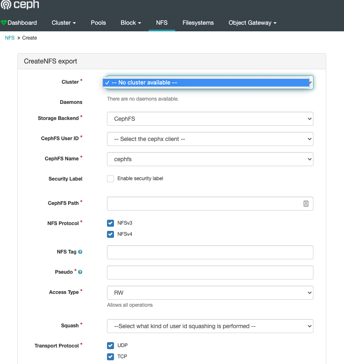Click the CephFS Path autofill icon
This screenshot has width=344, height=364.
[x=306, y=204]
